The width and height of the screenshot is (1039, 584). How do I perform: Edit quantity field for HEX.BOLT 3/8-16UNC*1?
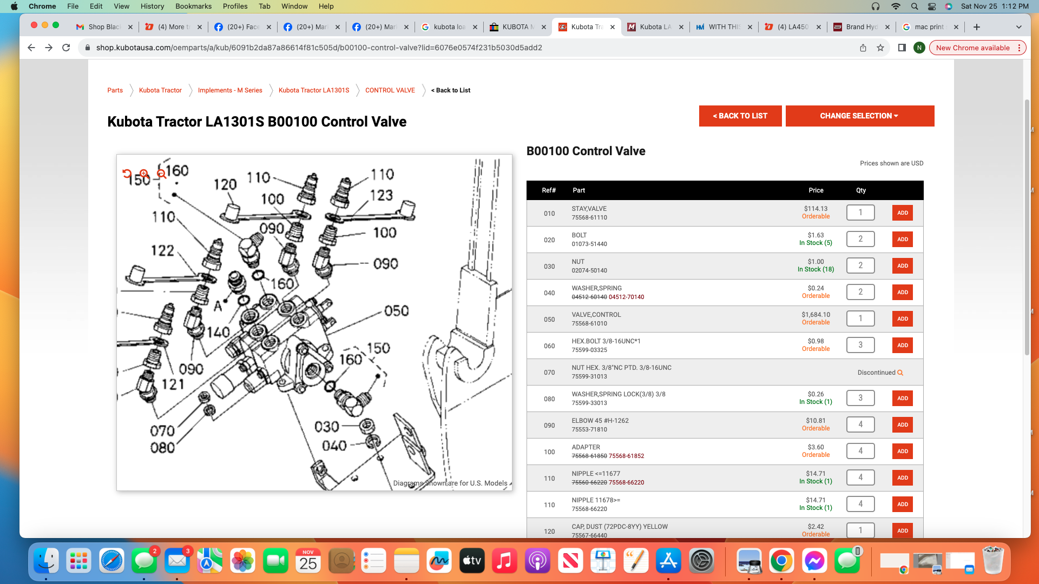point(860,345)
